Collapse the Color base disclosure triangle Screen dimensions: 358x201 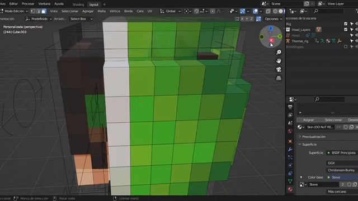(301, 178)
